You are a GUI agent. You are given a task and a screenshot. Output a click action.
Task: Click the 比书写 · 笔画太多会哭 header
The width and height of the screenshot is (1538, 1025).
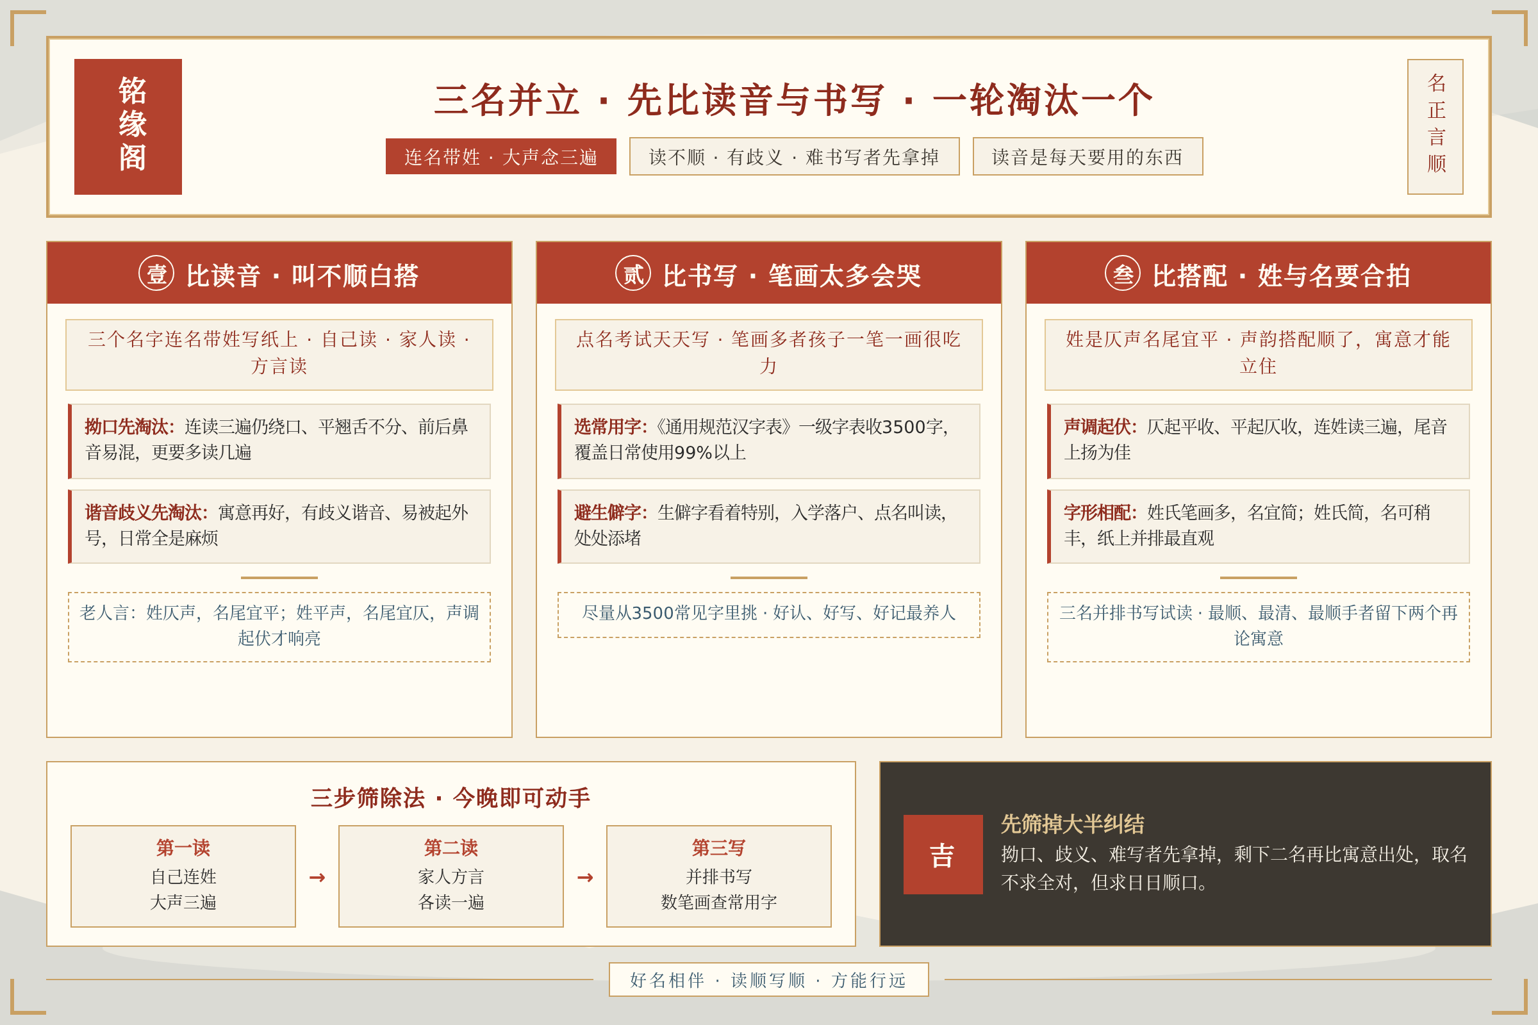(x=769, y=274)
